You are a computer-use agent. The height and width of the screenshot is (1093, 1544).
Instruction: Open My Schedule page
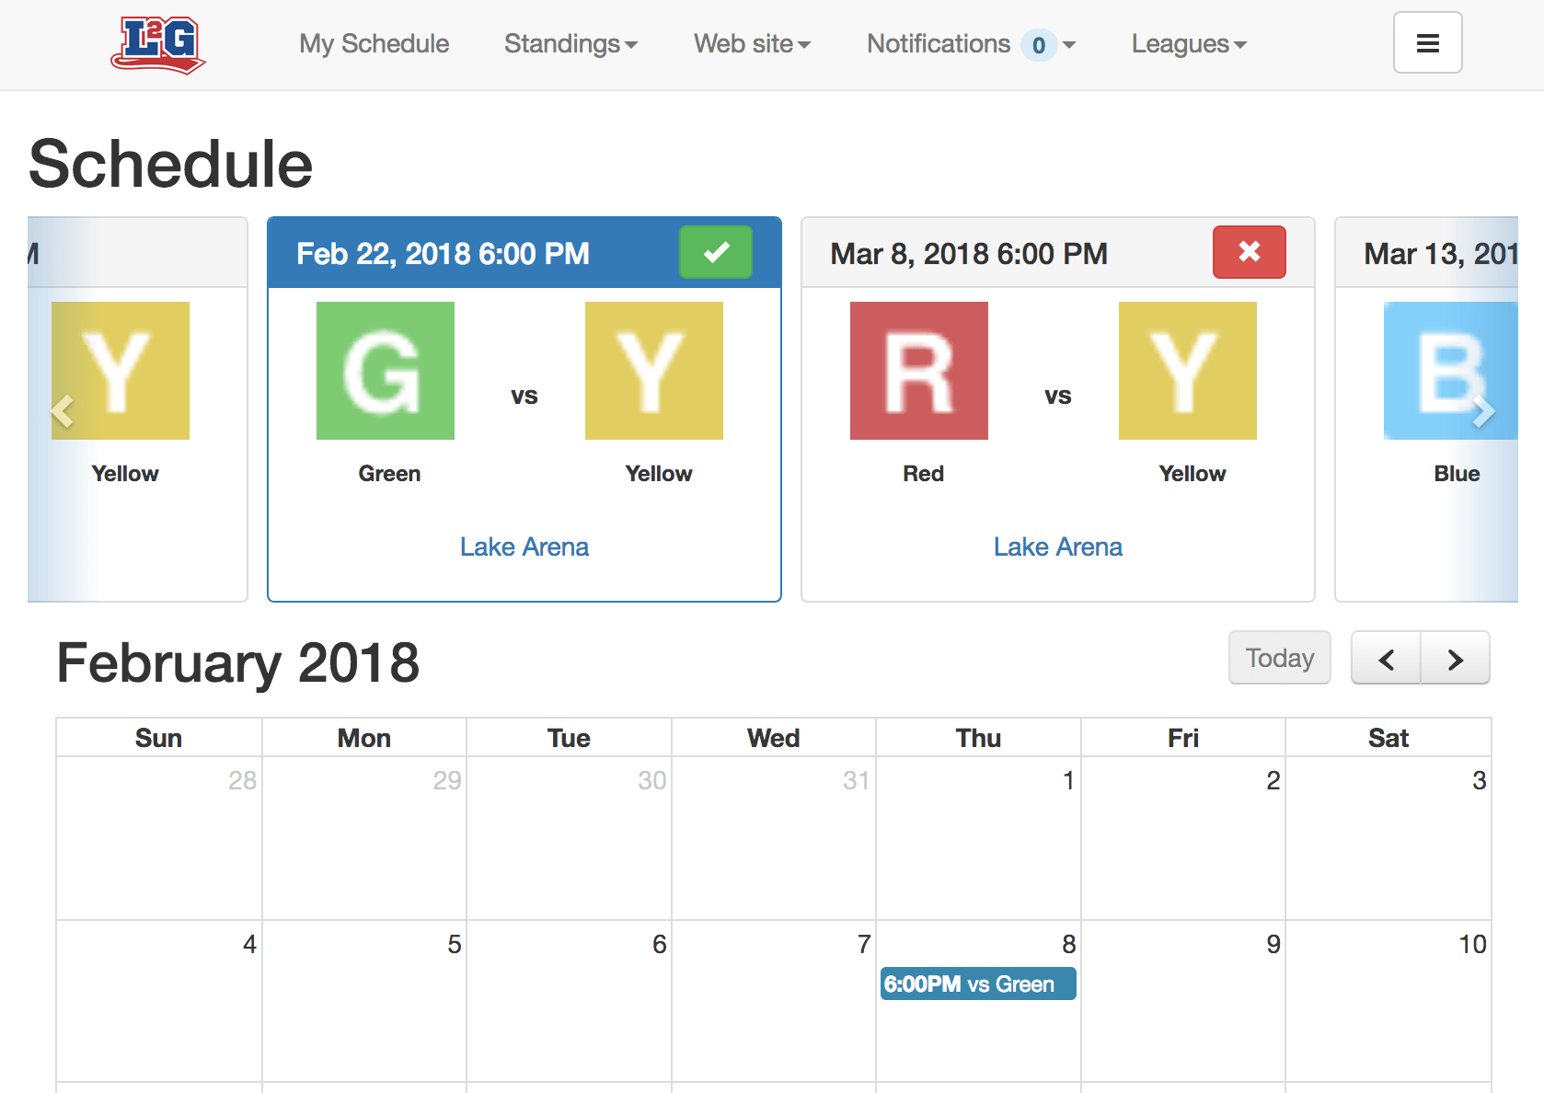click(374, 44)
